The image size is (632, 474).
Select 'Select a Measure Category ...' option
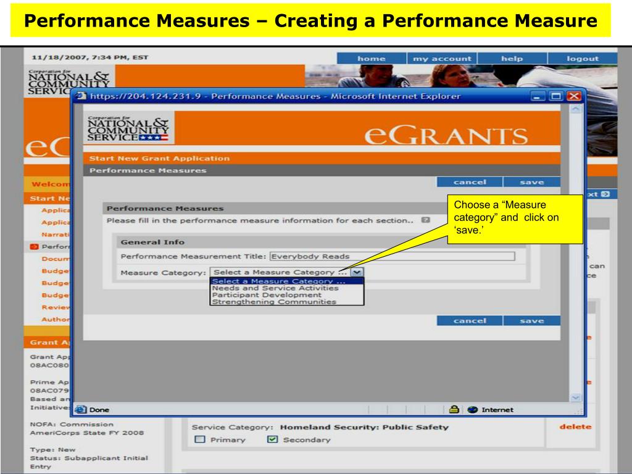tap(286, 281)
